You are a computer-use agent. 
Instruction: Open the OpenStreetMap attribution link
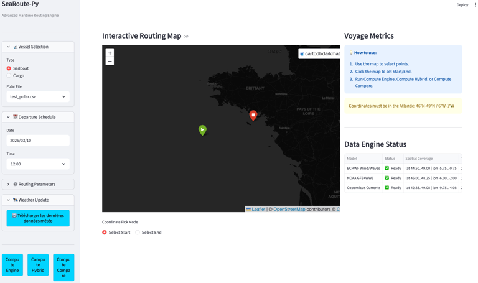[289, 209]
